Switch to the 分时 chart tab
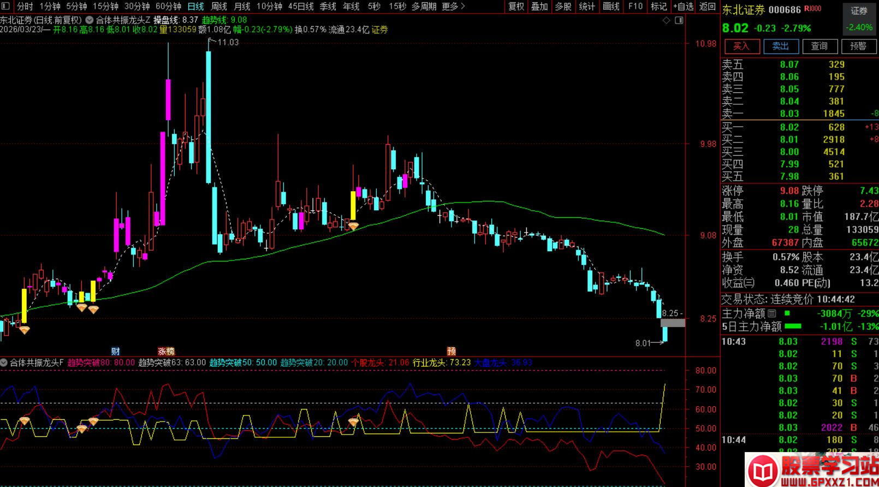Viewport: 879px width, 487px height. click(x=25, y=6)
